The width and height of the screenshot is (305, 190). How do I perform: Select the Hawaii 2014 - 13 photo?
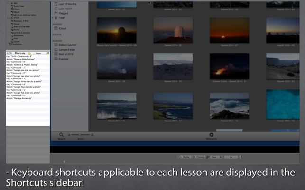(117, 106)
